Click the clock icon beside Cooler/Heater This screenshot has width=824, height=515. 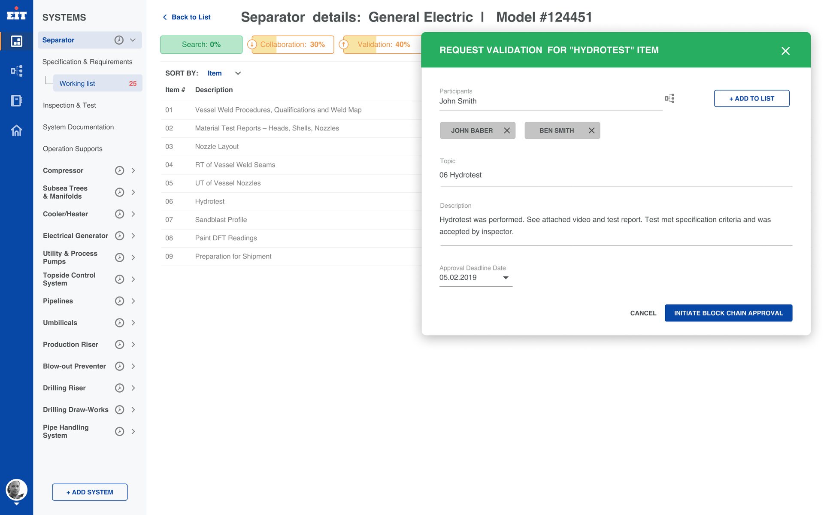(119, 214)
